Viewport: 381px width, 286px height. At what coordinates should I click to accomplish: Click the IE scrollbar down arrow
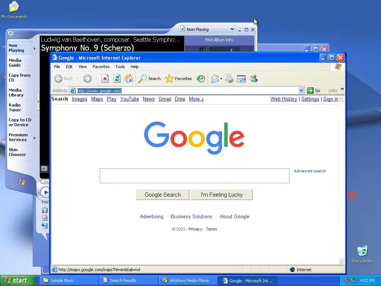(x=342, y=261)
